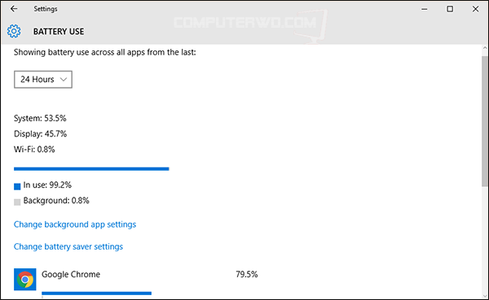Click the scrollbar down arrow
489x300 pixels.
point(485,296)
